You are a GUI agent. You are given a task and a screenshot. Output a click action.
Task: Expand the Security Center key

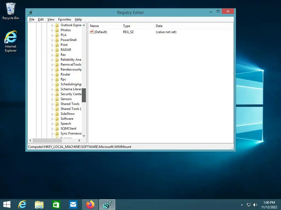(x=52, y=94)
